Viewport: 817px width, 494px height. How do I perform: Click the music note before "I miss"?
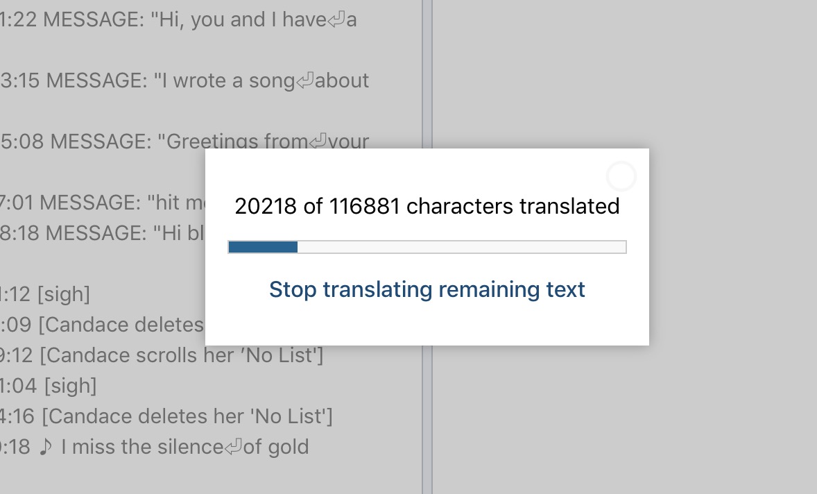[x=46, y=448]
